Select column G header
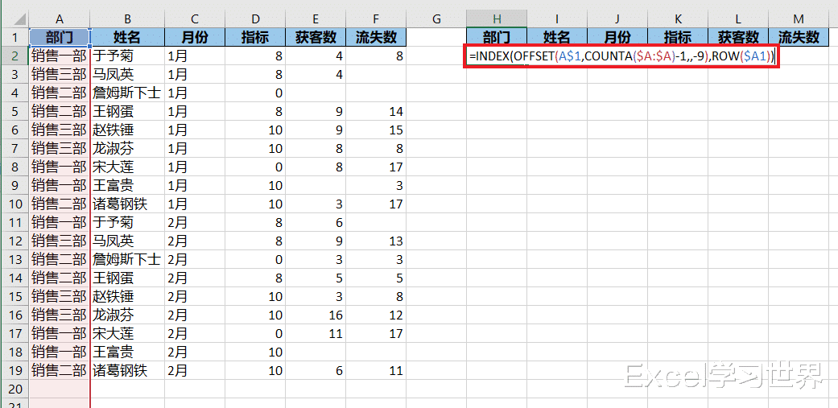 coord(436,19)
